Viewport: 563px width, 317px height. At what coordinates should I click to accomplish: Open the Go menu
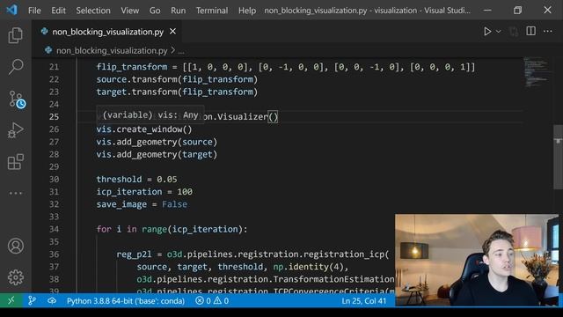[155, 11]
